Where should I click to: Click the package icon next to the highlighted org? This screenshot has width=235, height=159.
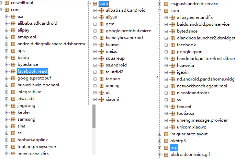click(166, 148)
